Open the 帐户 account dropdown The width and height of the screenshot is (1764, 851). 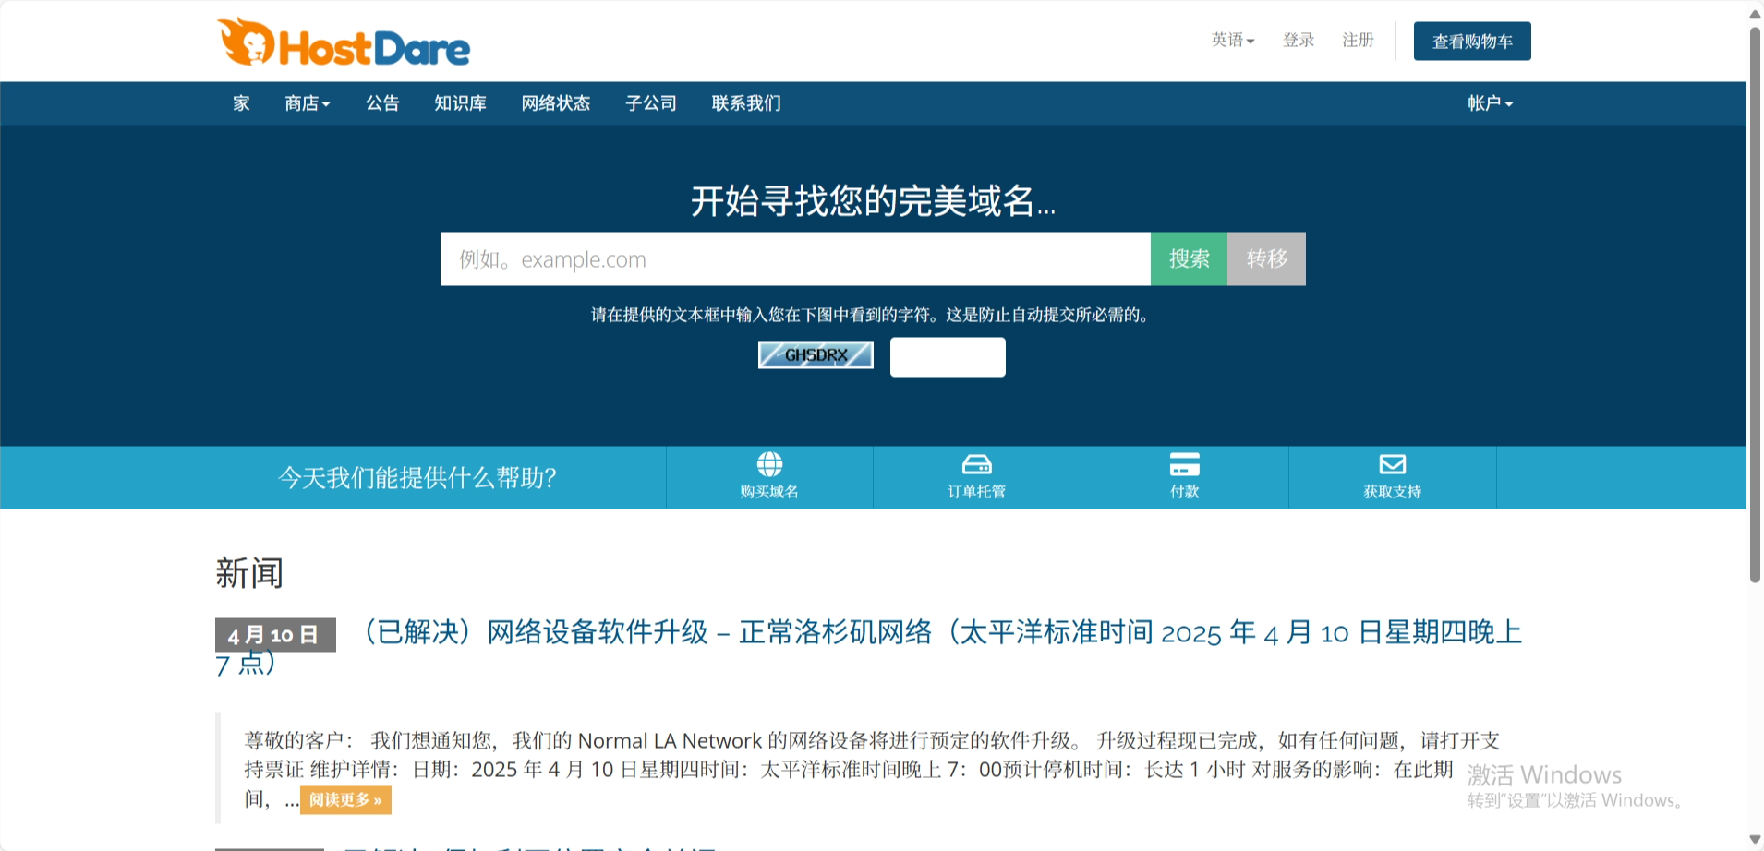tap(1490, 103)
